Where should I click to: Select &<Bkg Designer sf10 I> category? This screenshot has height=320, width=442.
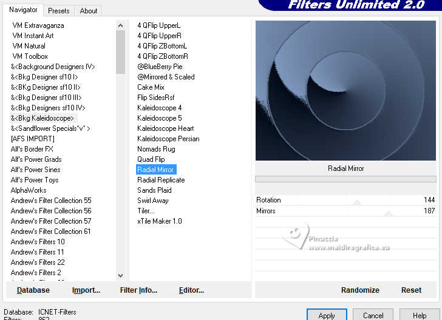(x=44, y=77)
